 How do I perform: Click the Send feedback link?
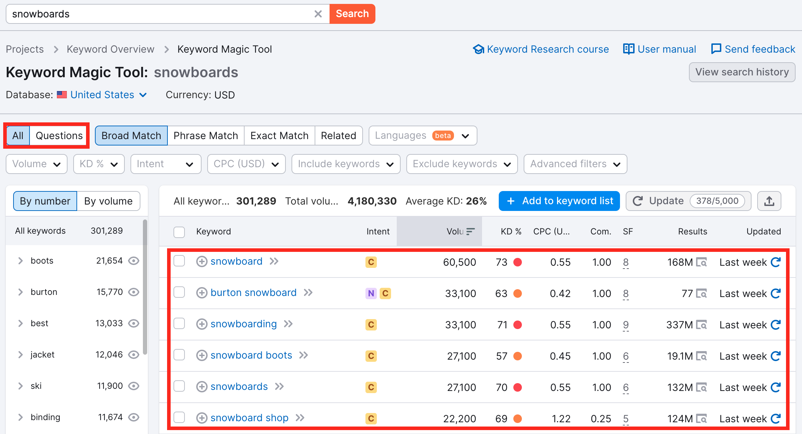[x=753, y=49]
